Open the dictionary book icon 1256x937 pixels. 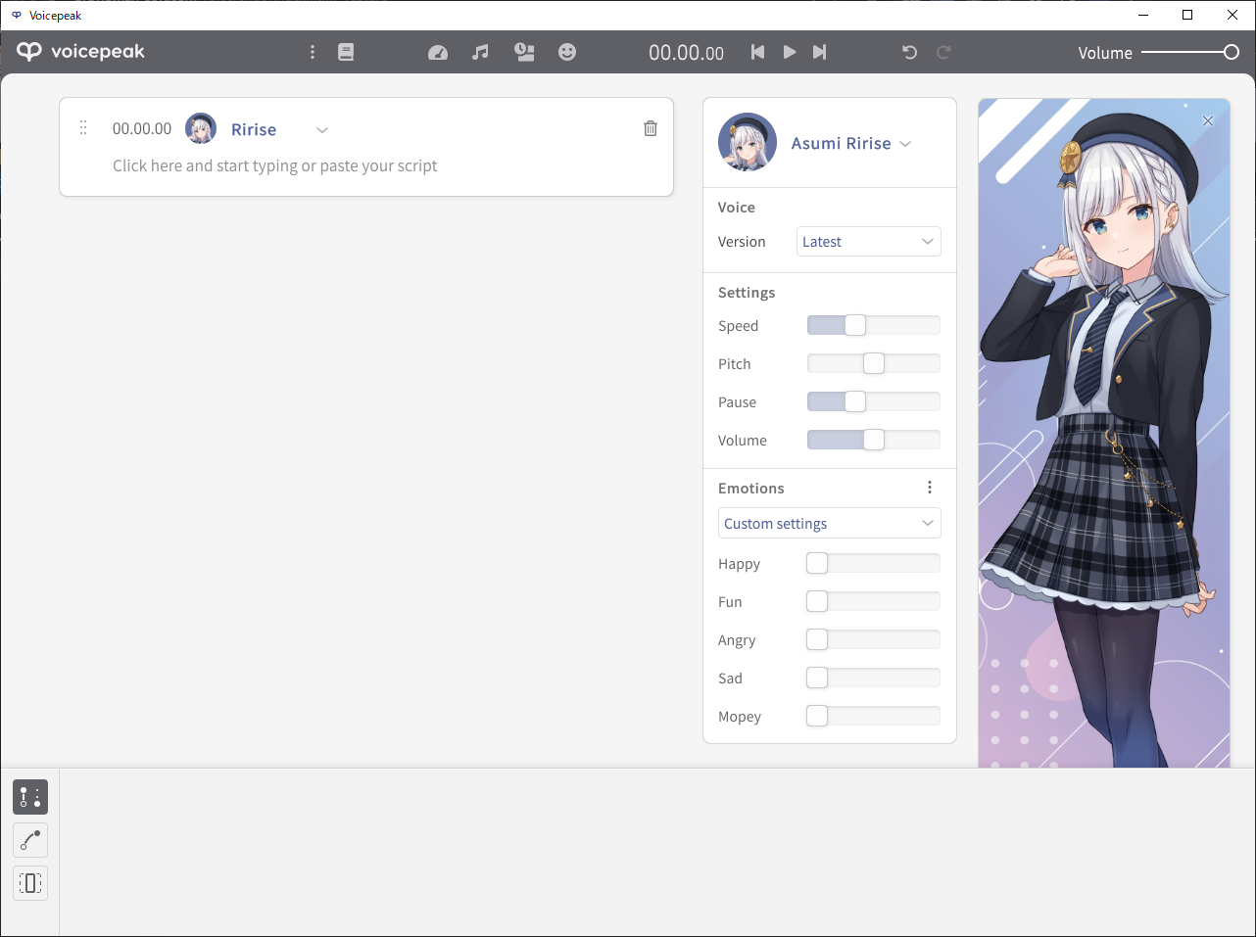tap(346, 52)
